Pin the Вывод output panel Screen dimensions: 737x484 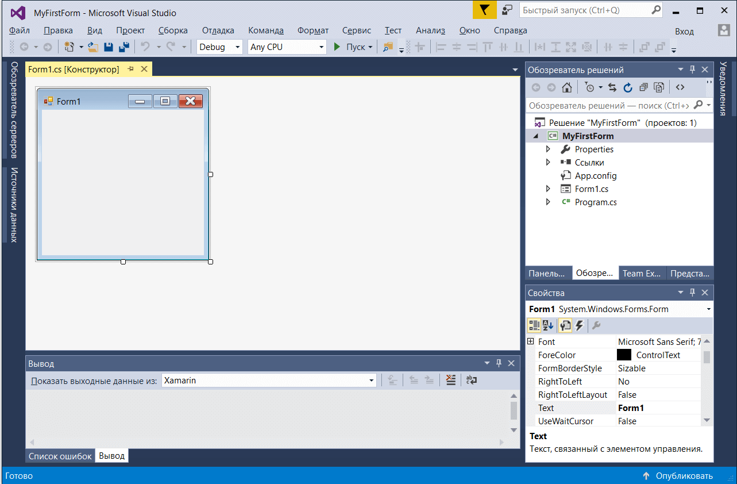click(x=499, y=363)
